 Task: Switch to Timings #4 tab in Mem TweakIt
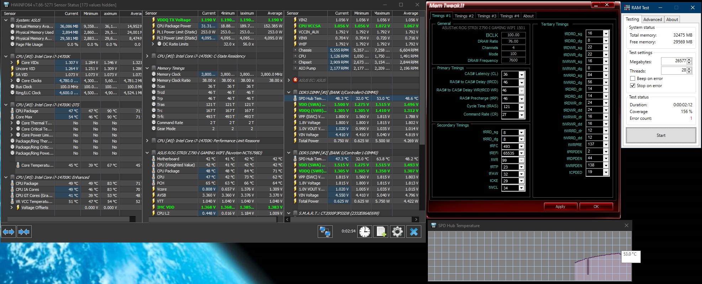pyautogui.click(x=510, y=16)
